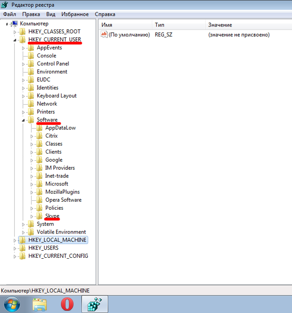292x313 pixels.
Task: Click the Skype folder icon
Action: [40, 216]
